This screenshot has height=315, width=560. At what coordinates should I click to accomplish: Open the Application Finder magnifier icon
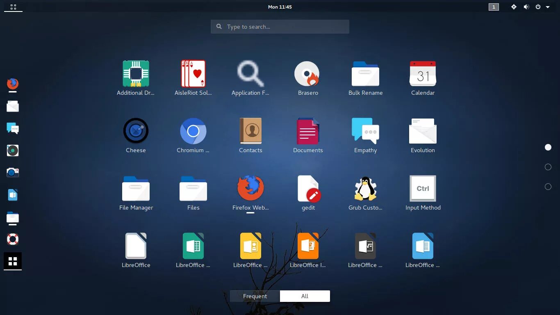(250, 74)
